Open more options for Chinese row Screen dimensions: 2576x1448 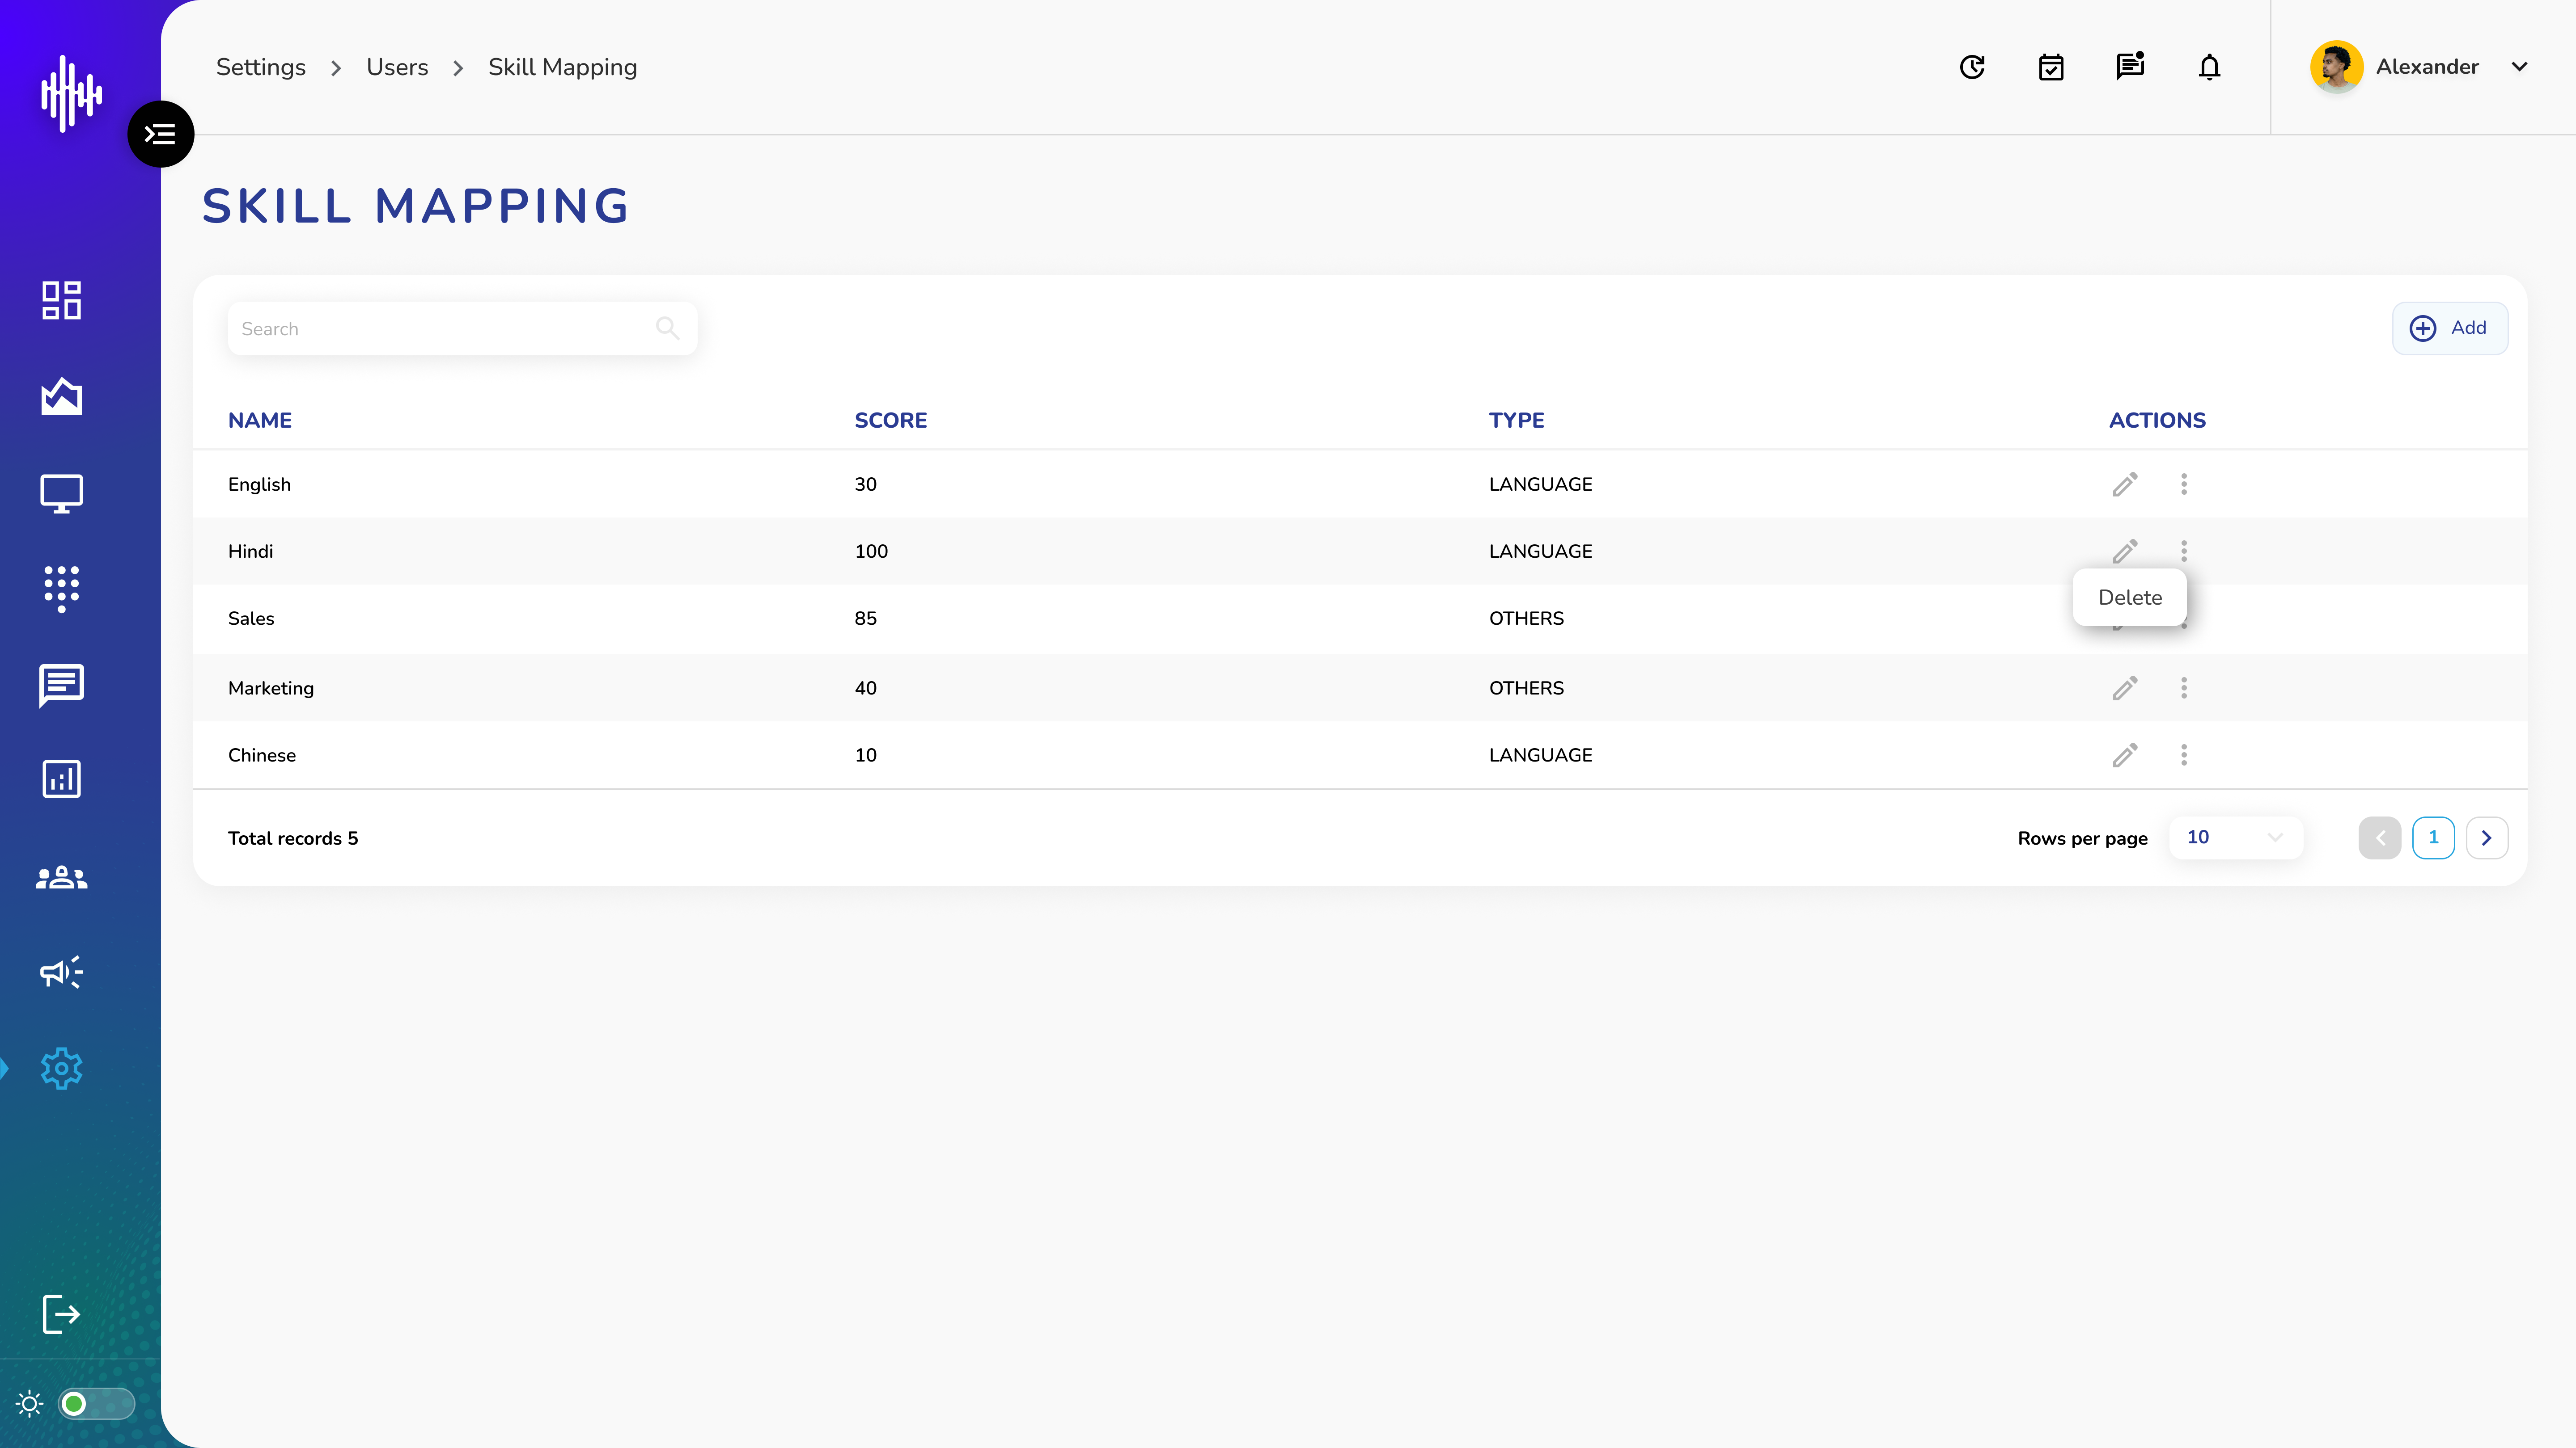click(2184, 754)
